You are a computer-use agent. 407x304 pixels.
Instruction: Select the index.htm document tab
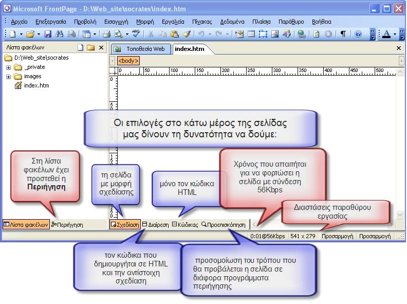coord(190,49)
